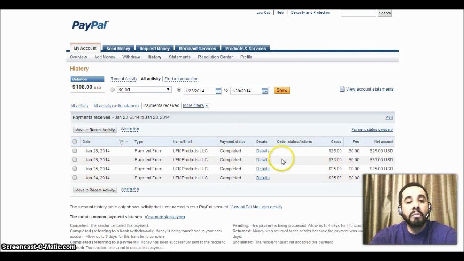Expand the More filters dropdown

[196, 105]
